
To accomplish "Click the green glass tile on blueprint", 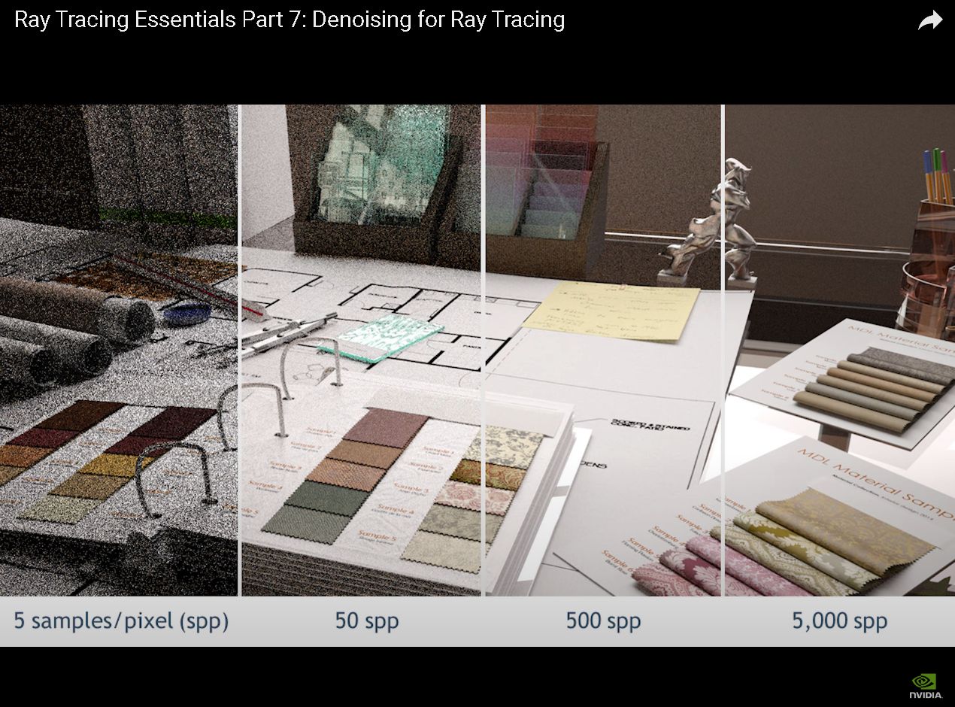I will tap(381, 336).
